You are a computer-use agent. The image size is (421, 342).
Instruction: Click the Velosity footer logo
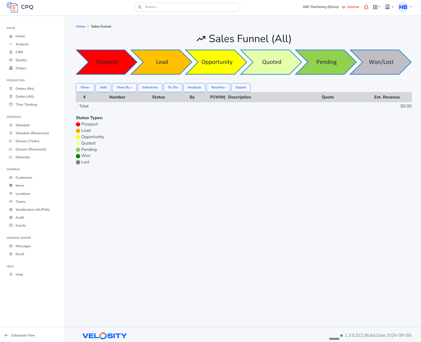coord(105,336)
